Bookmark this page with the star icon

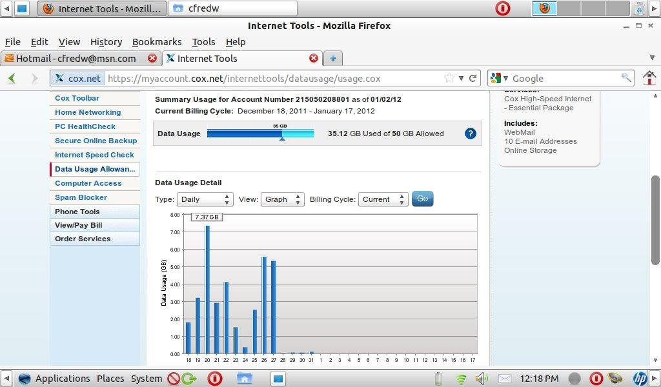(x=449, y=78)
